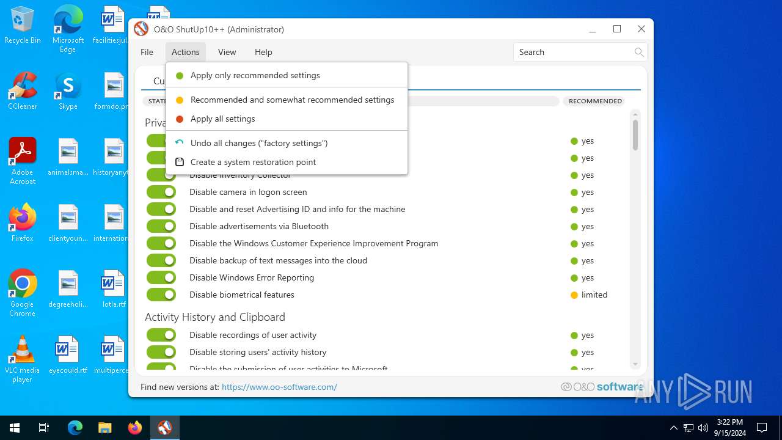Open the animalsma image file on desktop
The image size is (782, 440).
(68, 158)
